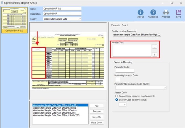Click the Operator10 app icon in title bar
The height and width of the screenshot is (128, 185).
click(2, 2)
